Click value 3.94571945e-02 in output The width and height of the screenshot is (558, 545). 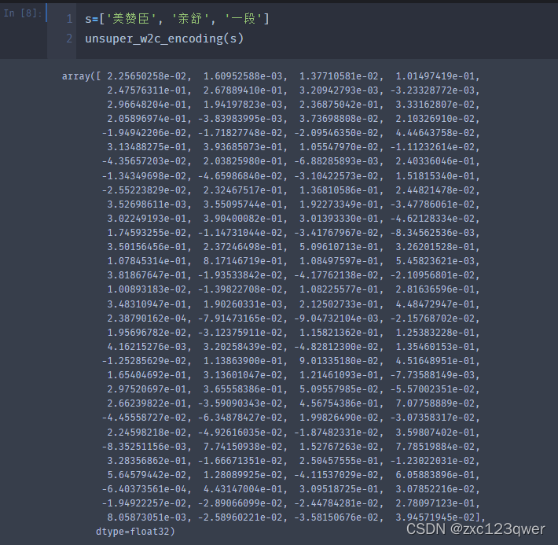coord(435,517)
